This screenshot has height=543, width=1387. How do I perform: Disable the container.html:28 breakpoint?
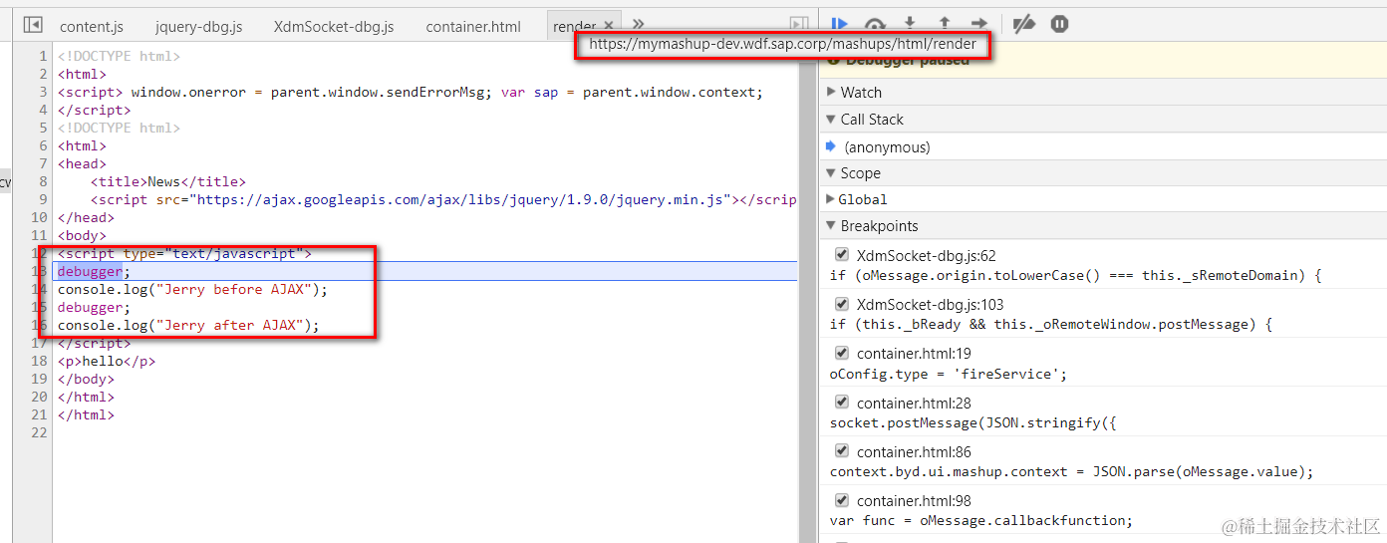[842, 402]
